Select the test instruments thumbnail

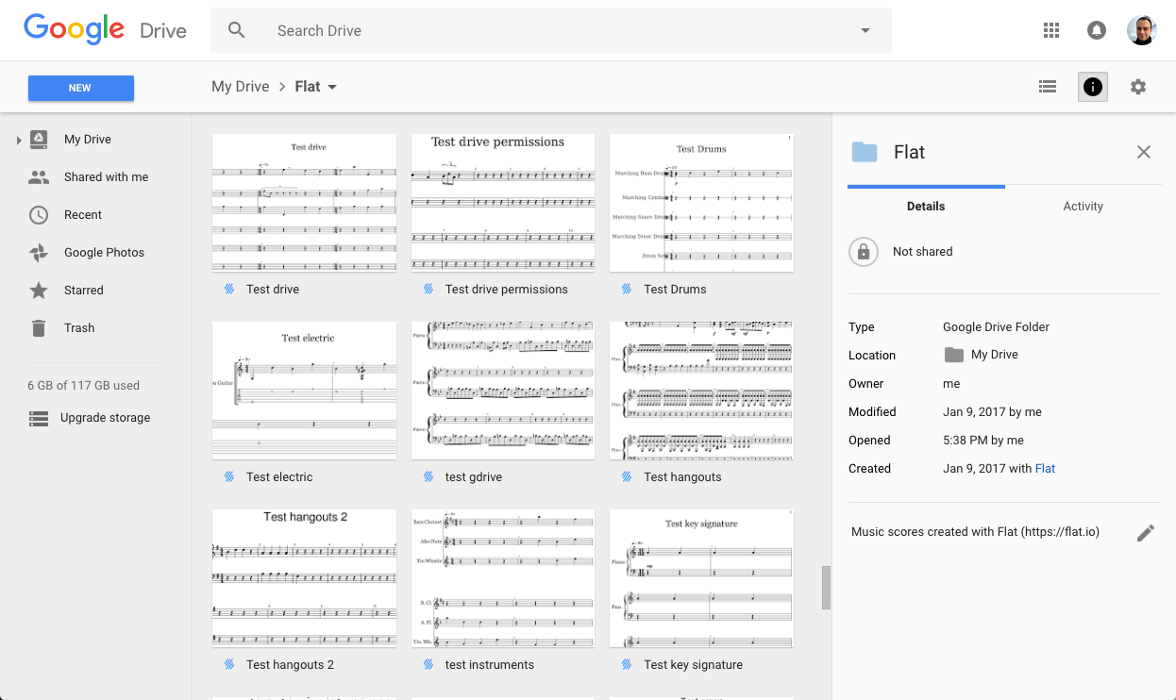pyautogui.click(x=503, y=578)
